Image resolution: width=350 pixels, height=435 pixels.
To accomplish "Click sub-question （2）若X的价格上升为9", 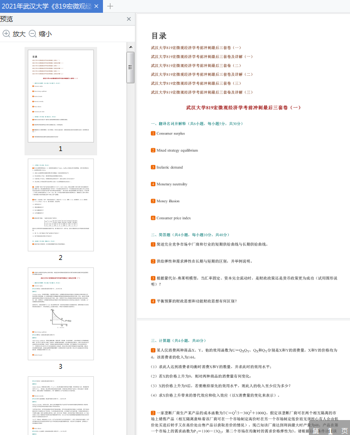I will [201, 376].
